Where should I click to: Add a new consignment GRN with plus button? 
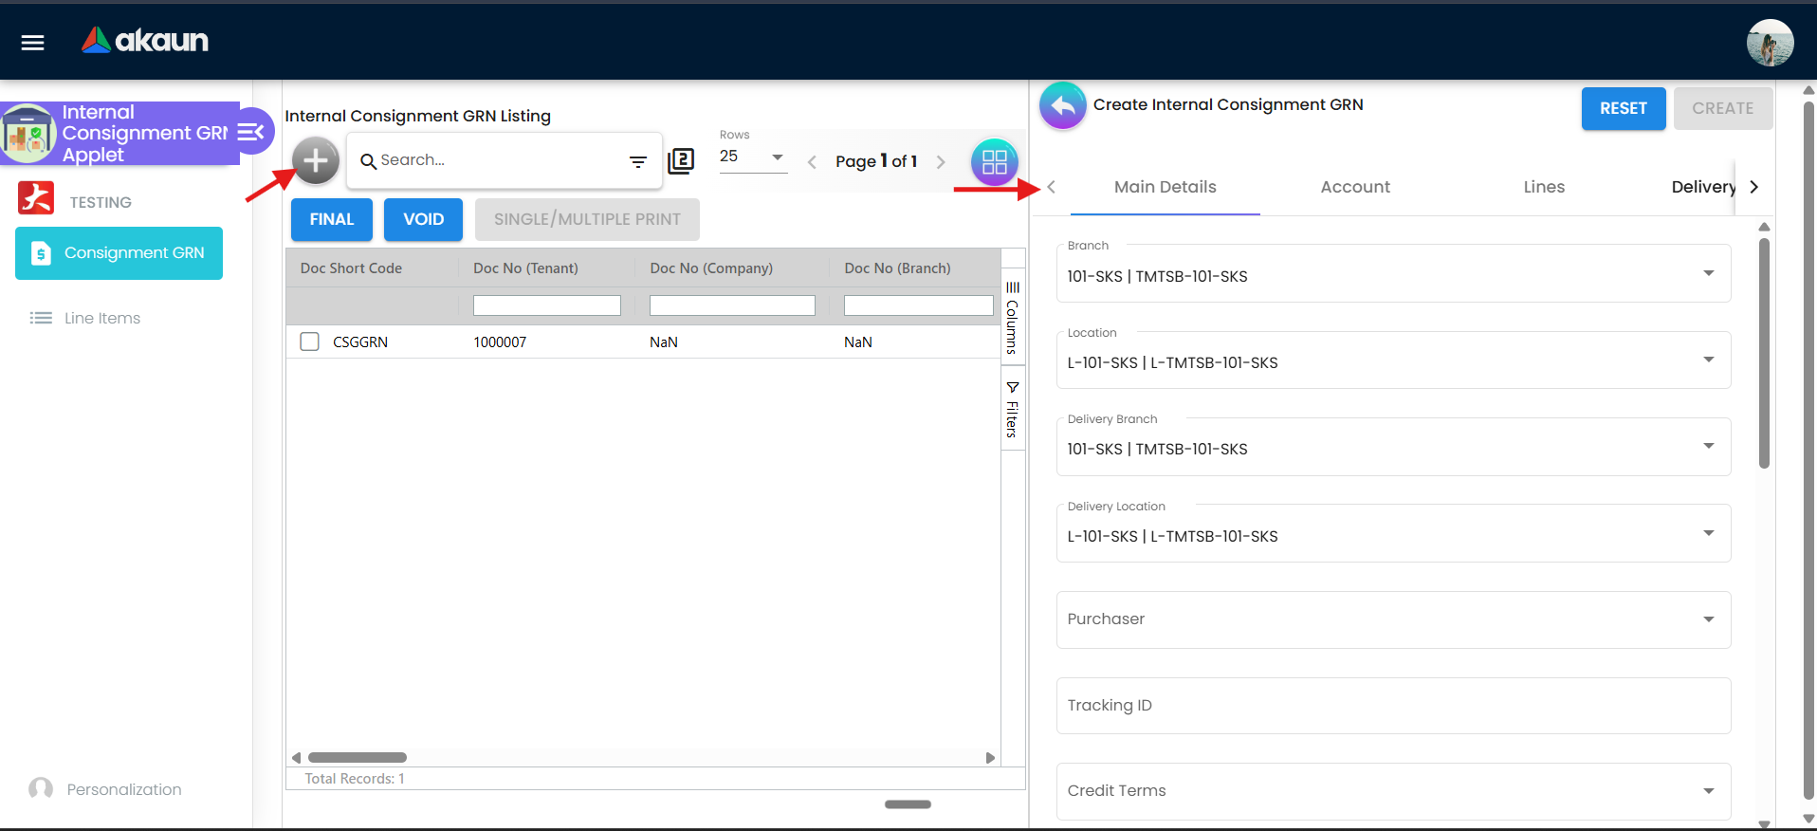tap(316, 160)
